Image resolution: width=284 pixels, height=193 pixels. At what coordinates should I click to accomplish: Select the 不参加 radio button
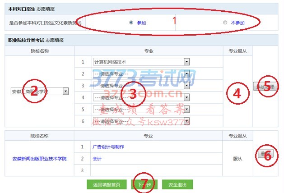click(x=225, y=23)
